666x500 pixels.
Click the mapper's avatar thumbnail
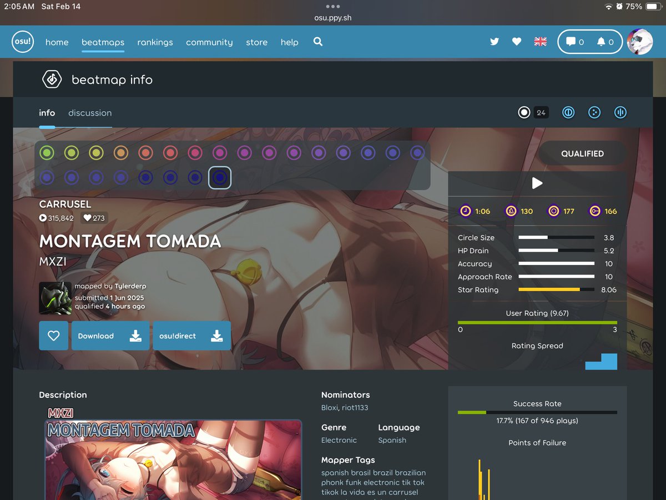click(x=55, y=298)
